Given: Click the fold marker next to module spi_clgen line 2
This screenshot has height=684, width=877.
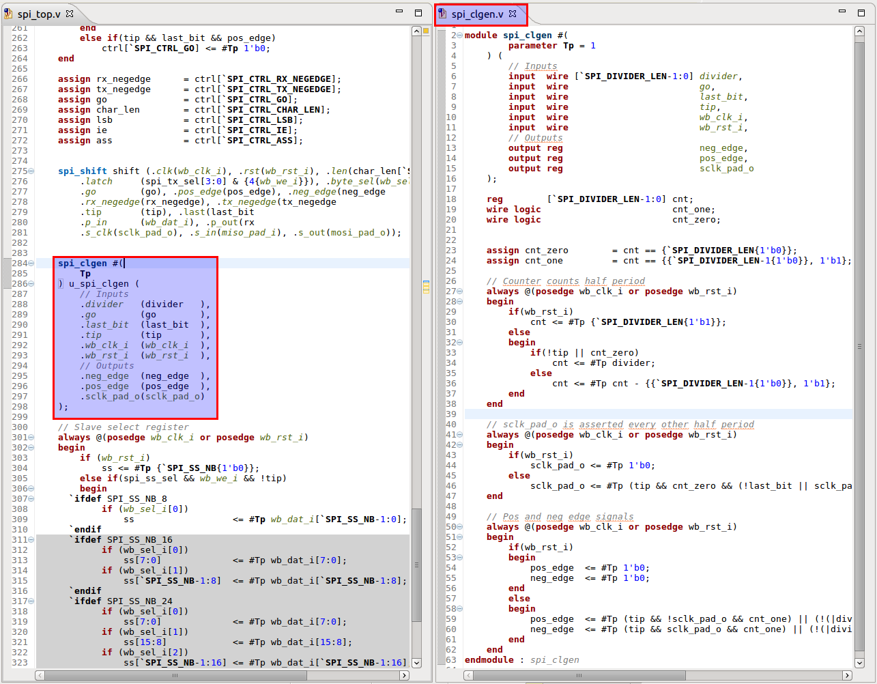Looking at the screenshot, I should pyautogui.click(x=460, y=35).
